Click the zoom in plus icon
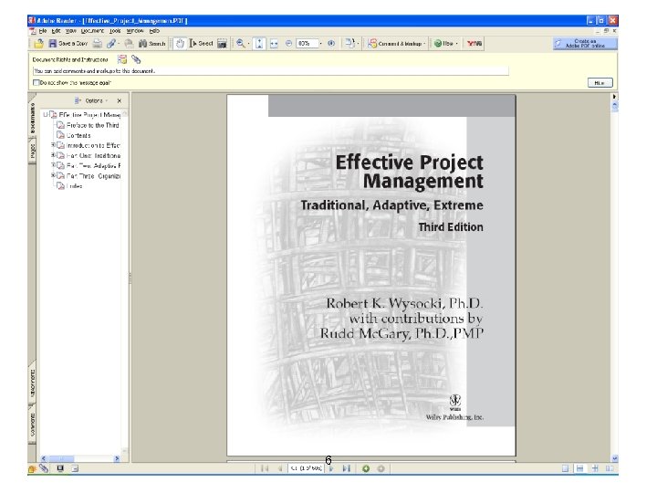This screenshot has height=493, width=657. pos(330,43)
